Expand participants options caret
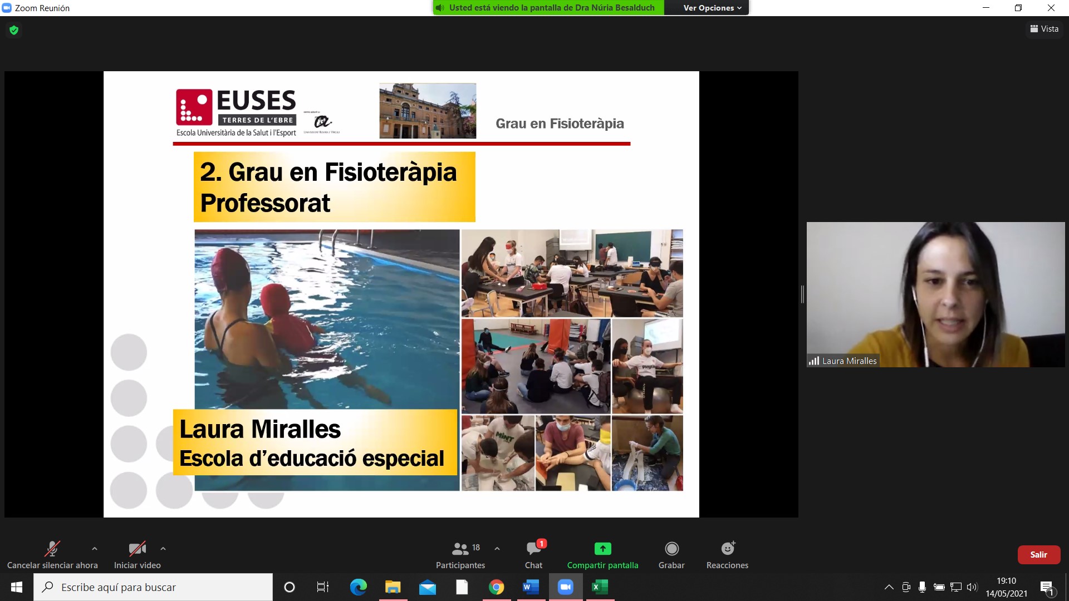Viewport: 1069px width, 601px height. (497, 549)
